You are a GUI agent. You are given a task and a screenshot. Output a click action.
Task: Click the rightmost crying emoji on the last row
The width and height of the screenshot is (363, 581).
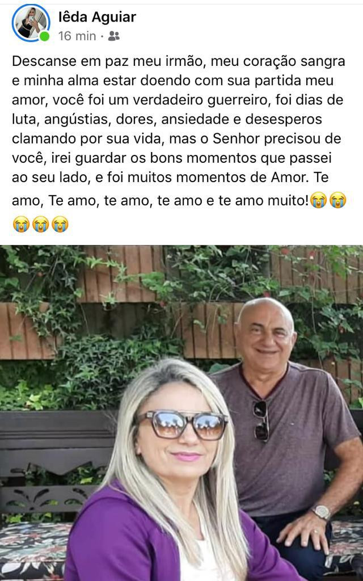pos(60,224)
